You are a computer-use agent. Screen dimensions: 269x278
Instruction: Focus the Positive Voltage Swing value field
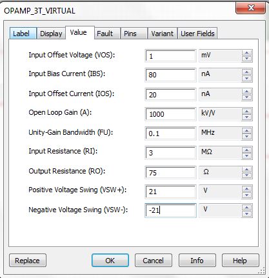pyautogui.click(x=170, y=192)
